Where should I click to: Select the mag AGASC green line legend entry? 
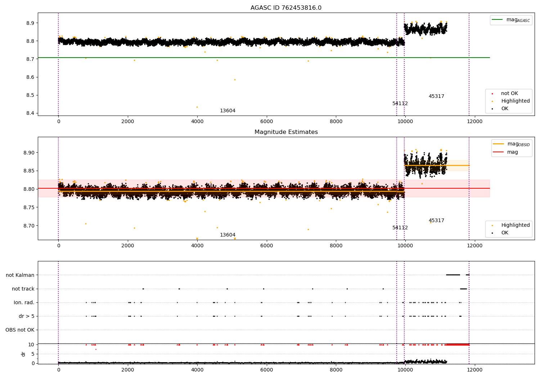[511, 20]
